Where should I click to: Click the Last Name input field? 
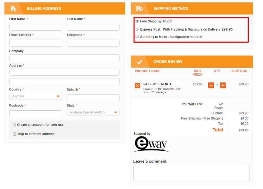tap(93, 27)
